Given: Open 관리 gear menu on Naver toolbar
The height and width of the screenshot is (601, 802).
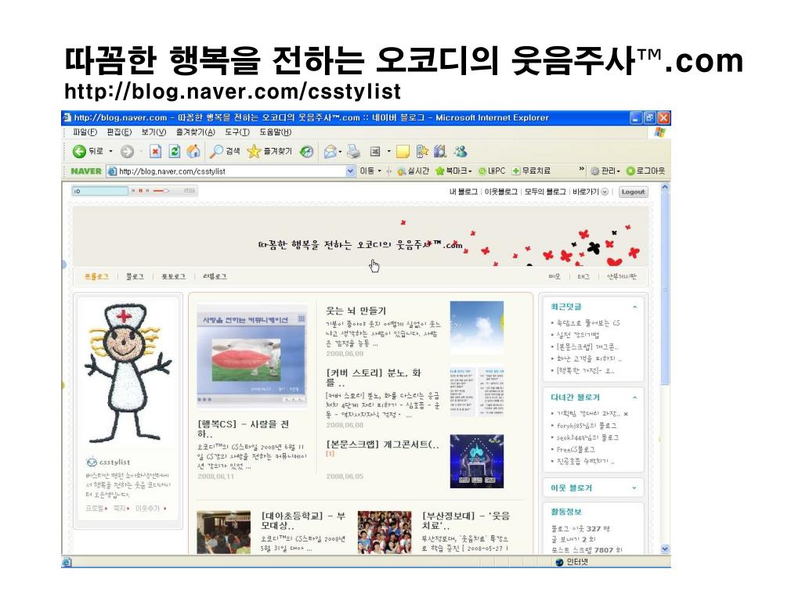Looking at the screenshot, I should 605,171.
